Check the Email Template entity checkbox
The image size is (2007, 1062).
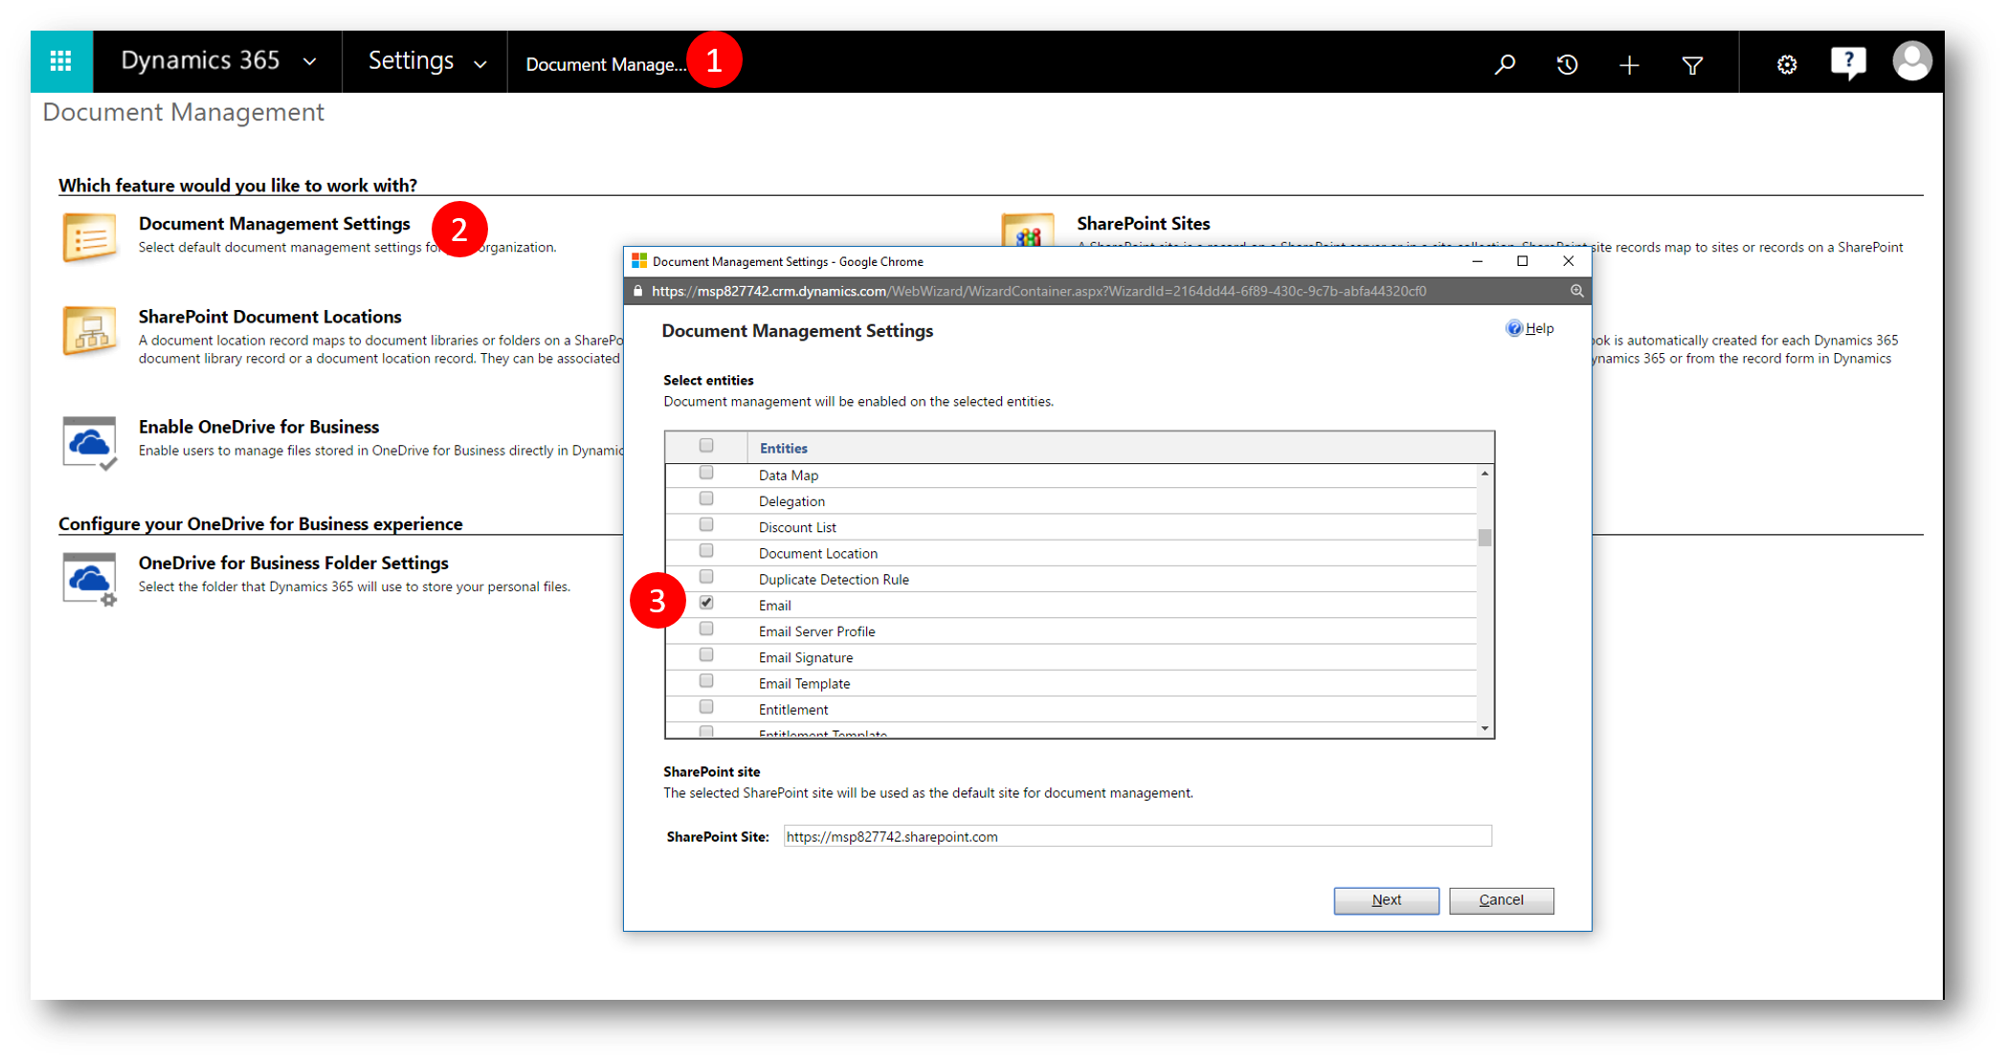tap(706, 680)
